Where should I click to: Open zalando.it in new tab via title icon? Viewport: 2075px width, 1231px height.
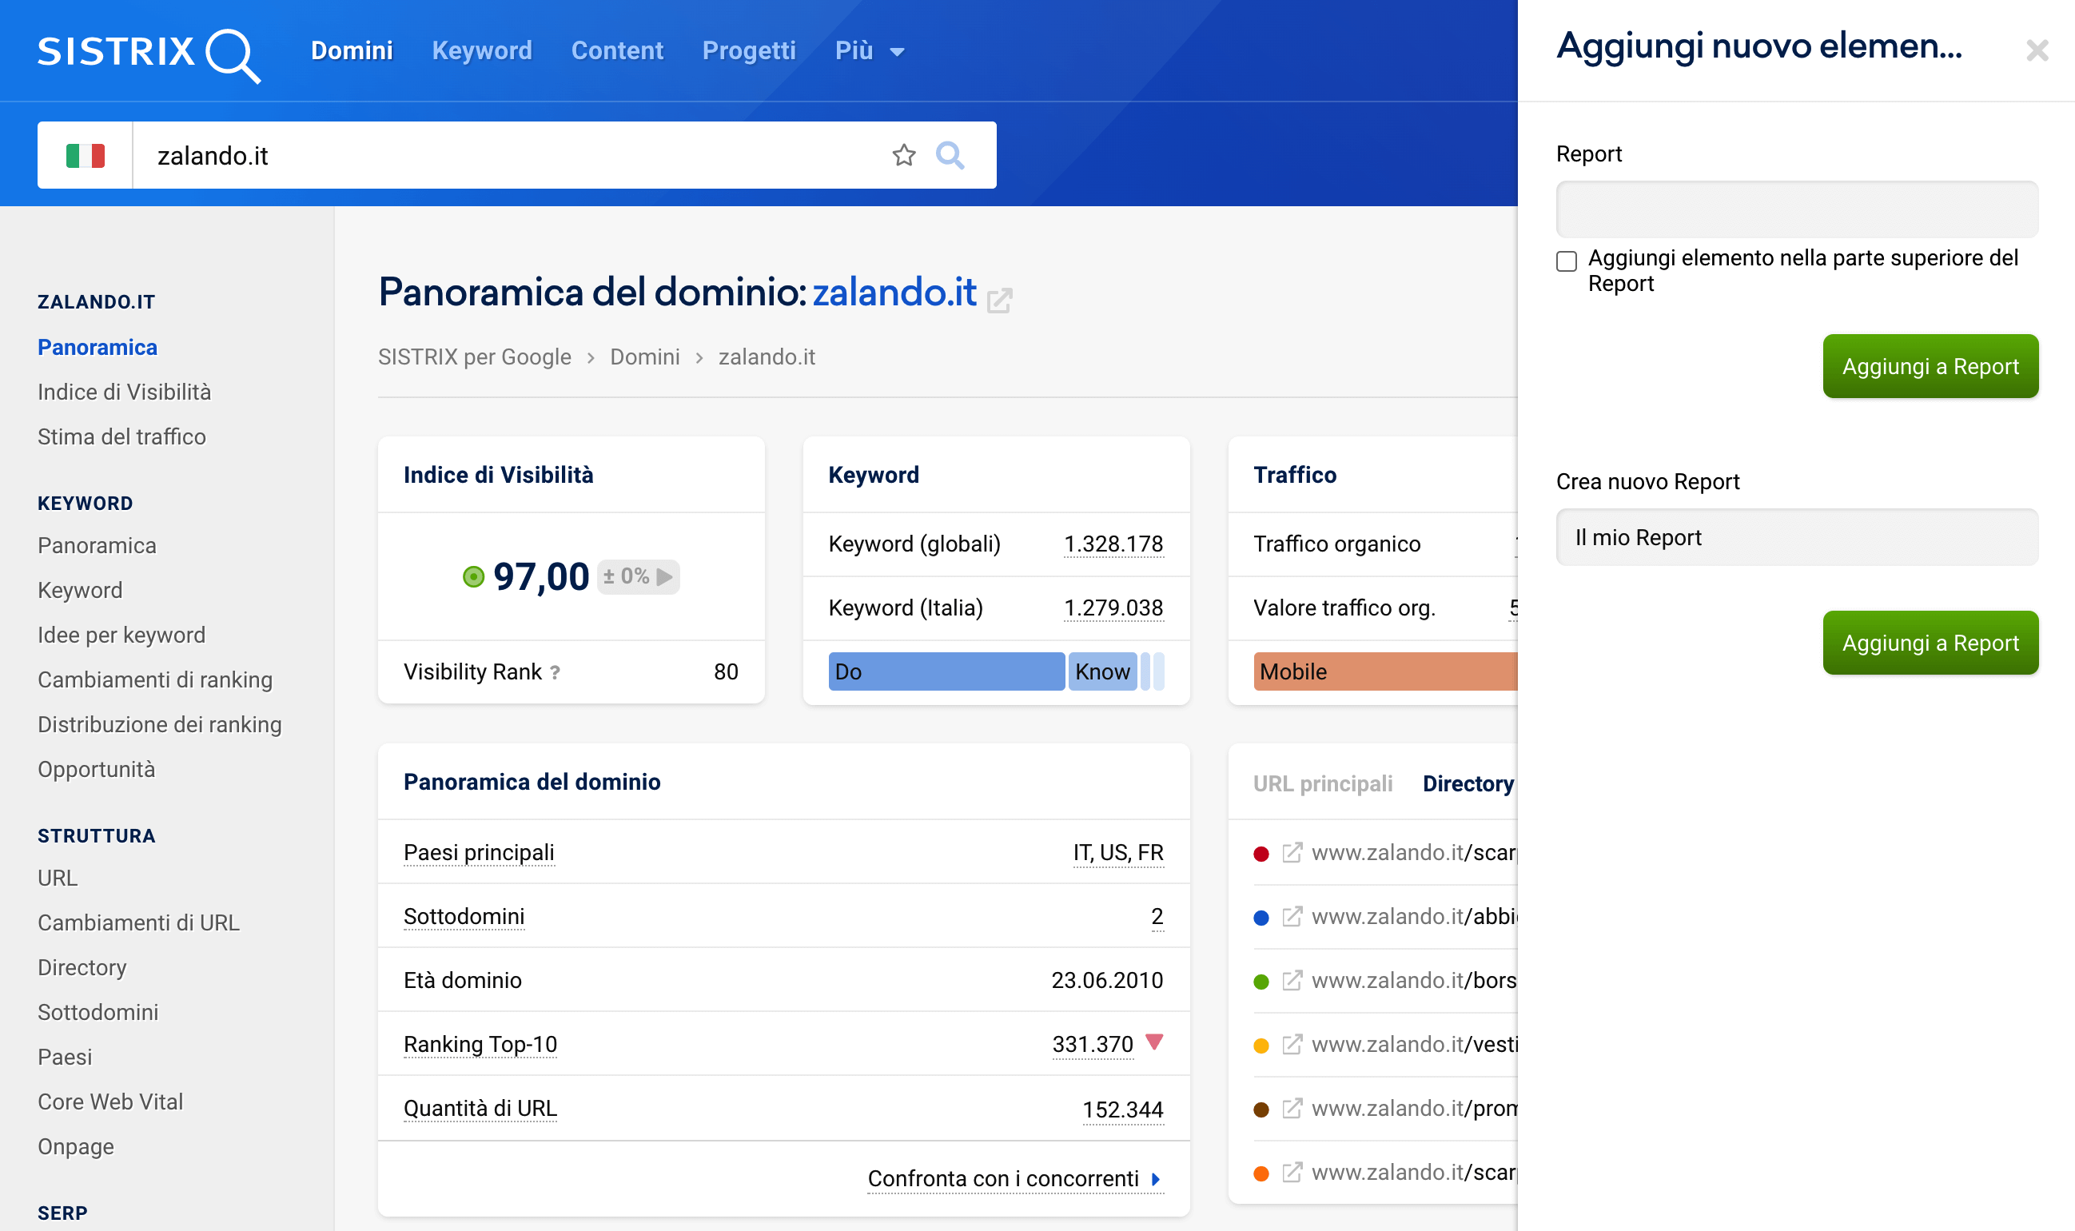point(999,300)
